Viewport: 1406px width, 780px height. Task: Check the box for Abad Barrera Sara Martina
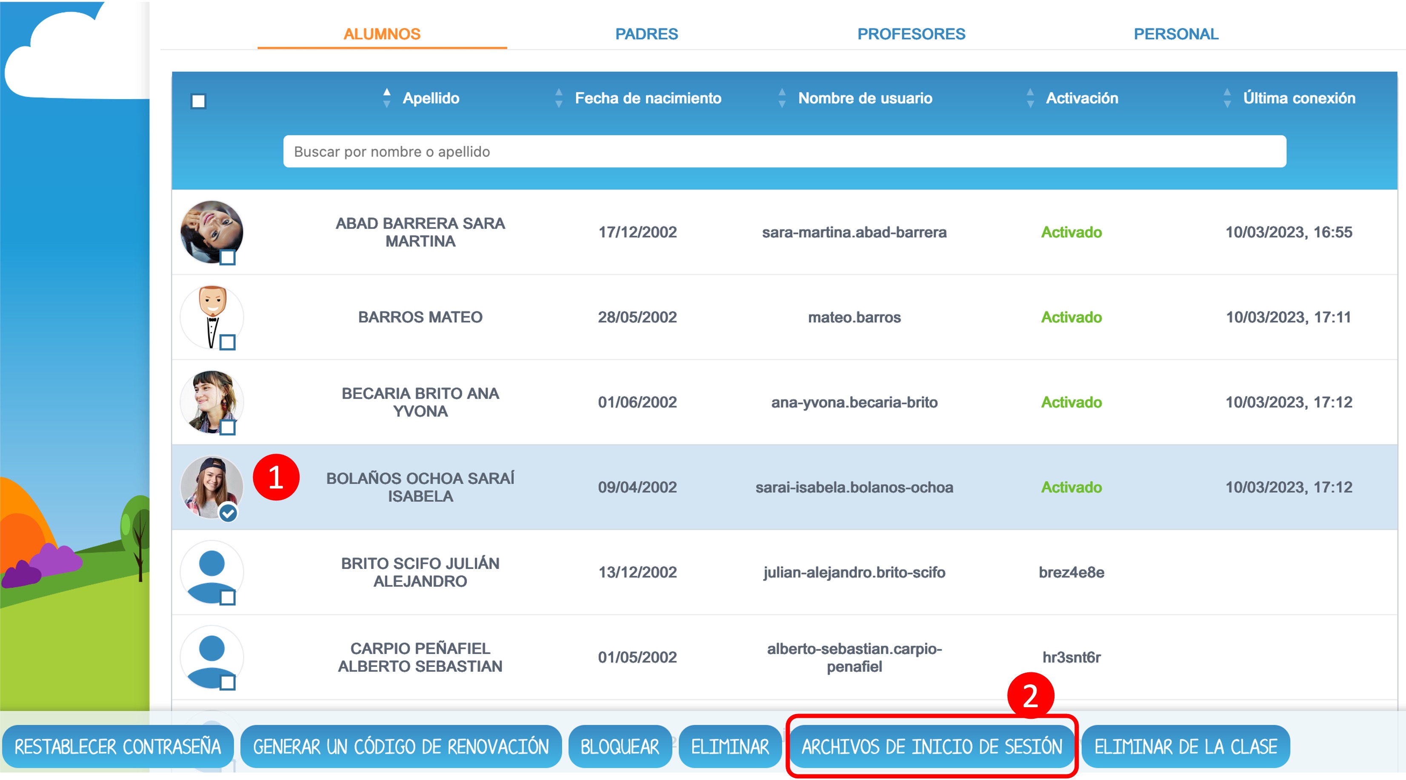228,257
